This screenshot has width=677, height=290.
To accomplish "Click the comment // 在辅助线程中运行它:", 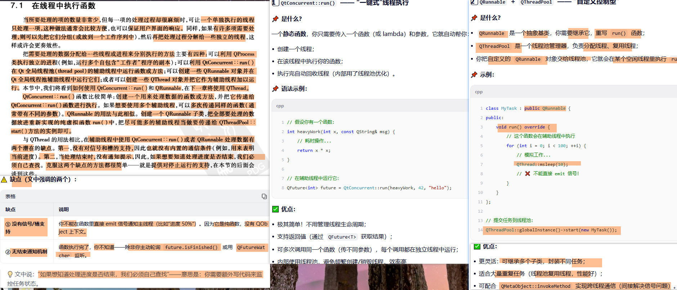I will [x=313, y=178].
